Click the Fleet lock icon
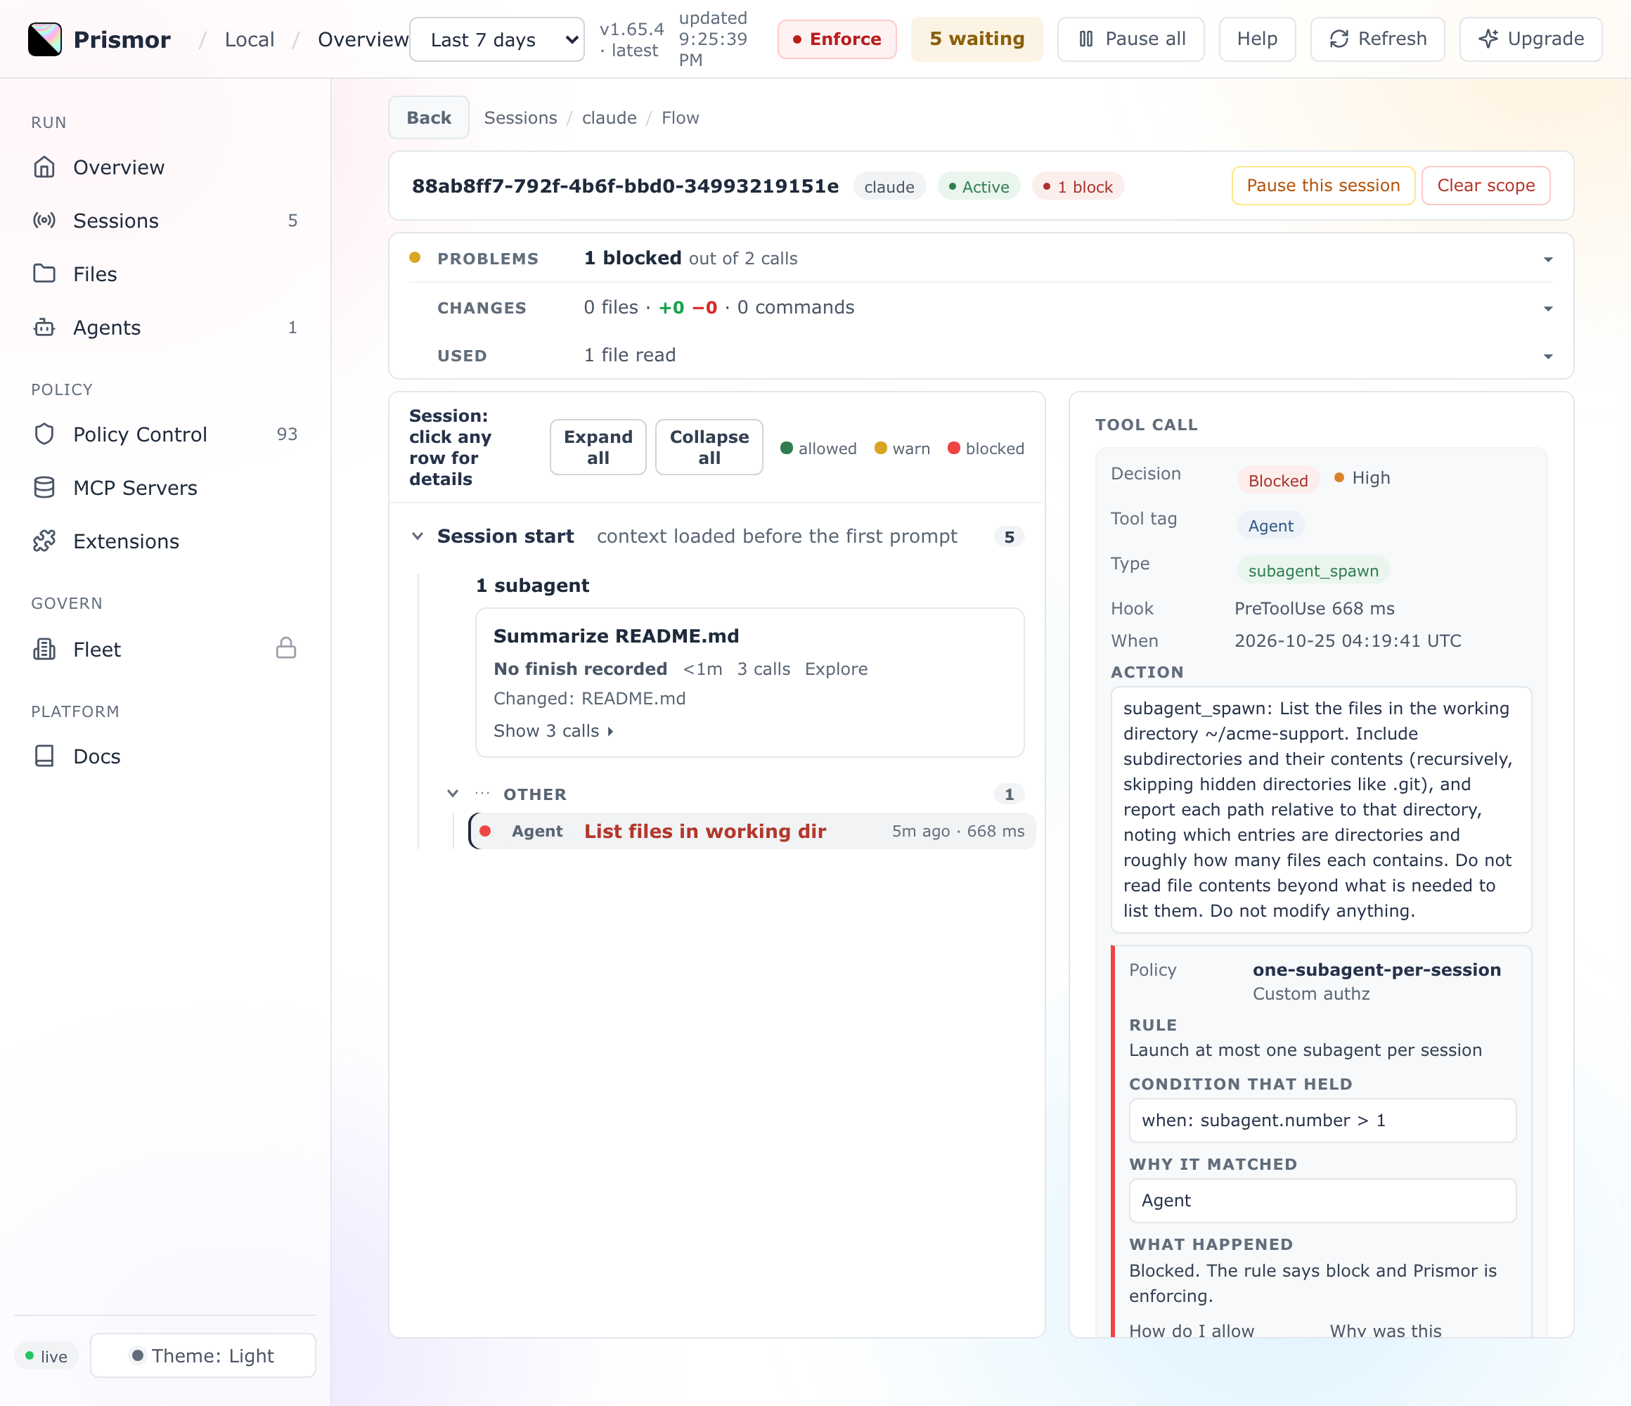1631x1406 pixels. click(x=285, y=648)
